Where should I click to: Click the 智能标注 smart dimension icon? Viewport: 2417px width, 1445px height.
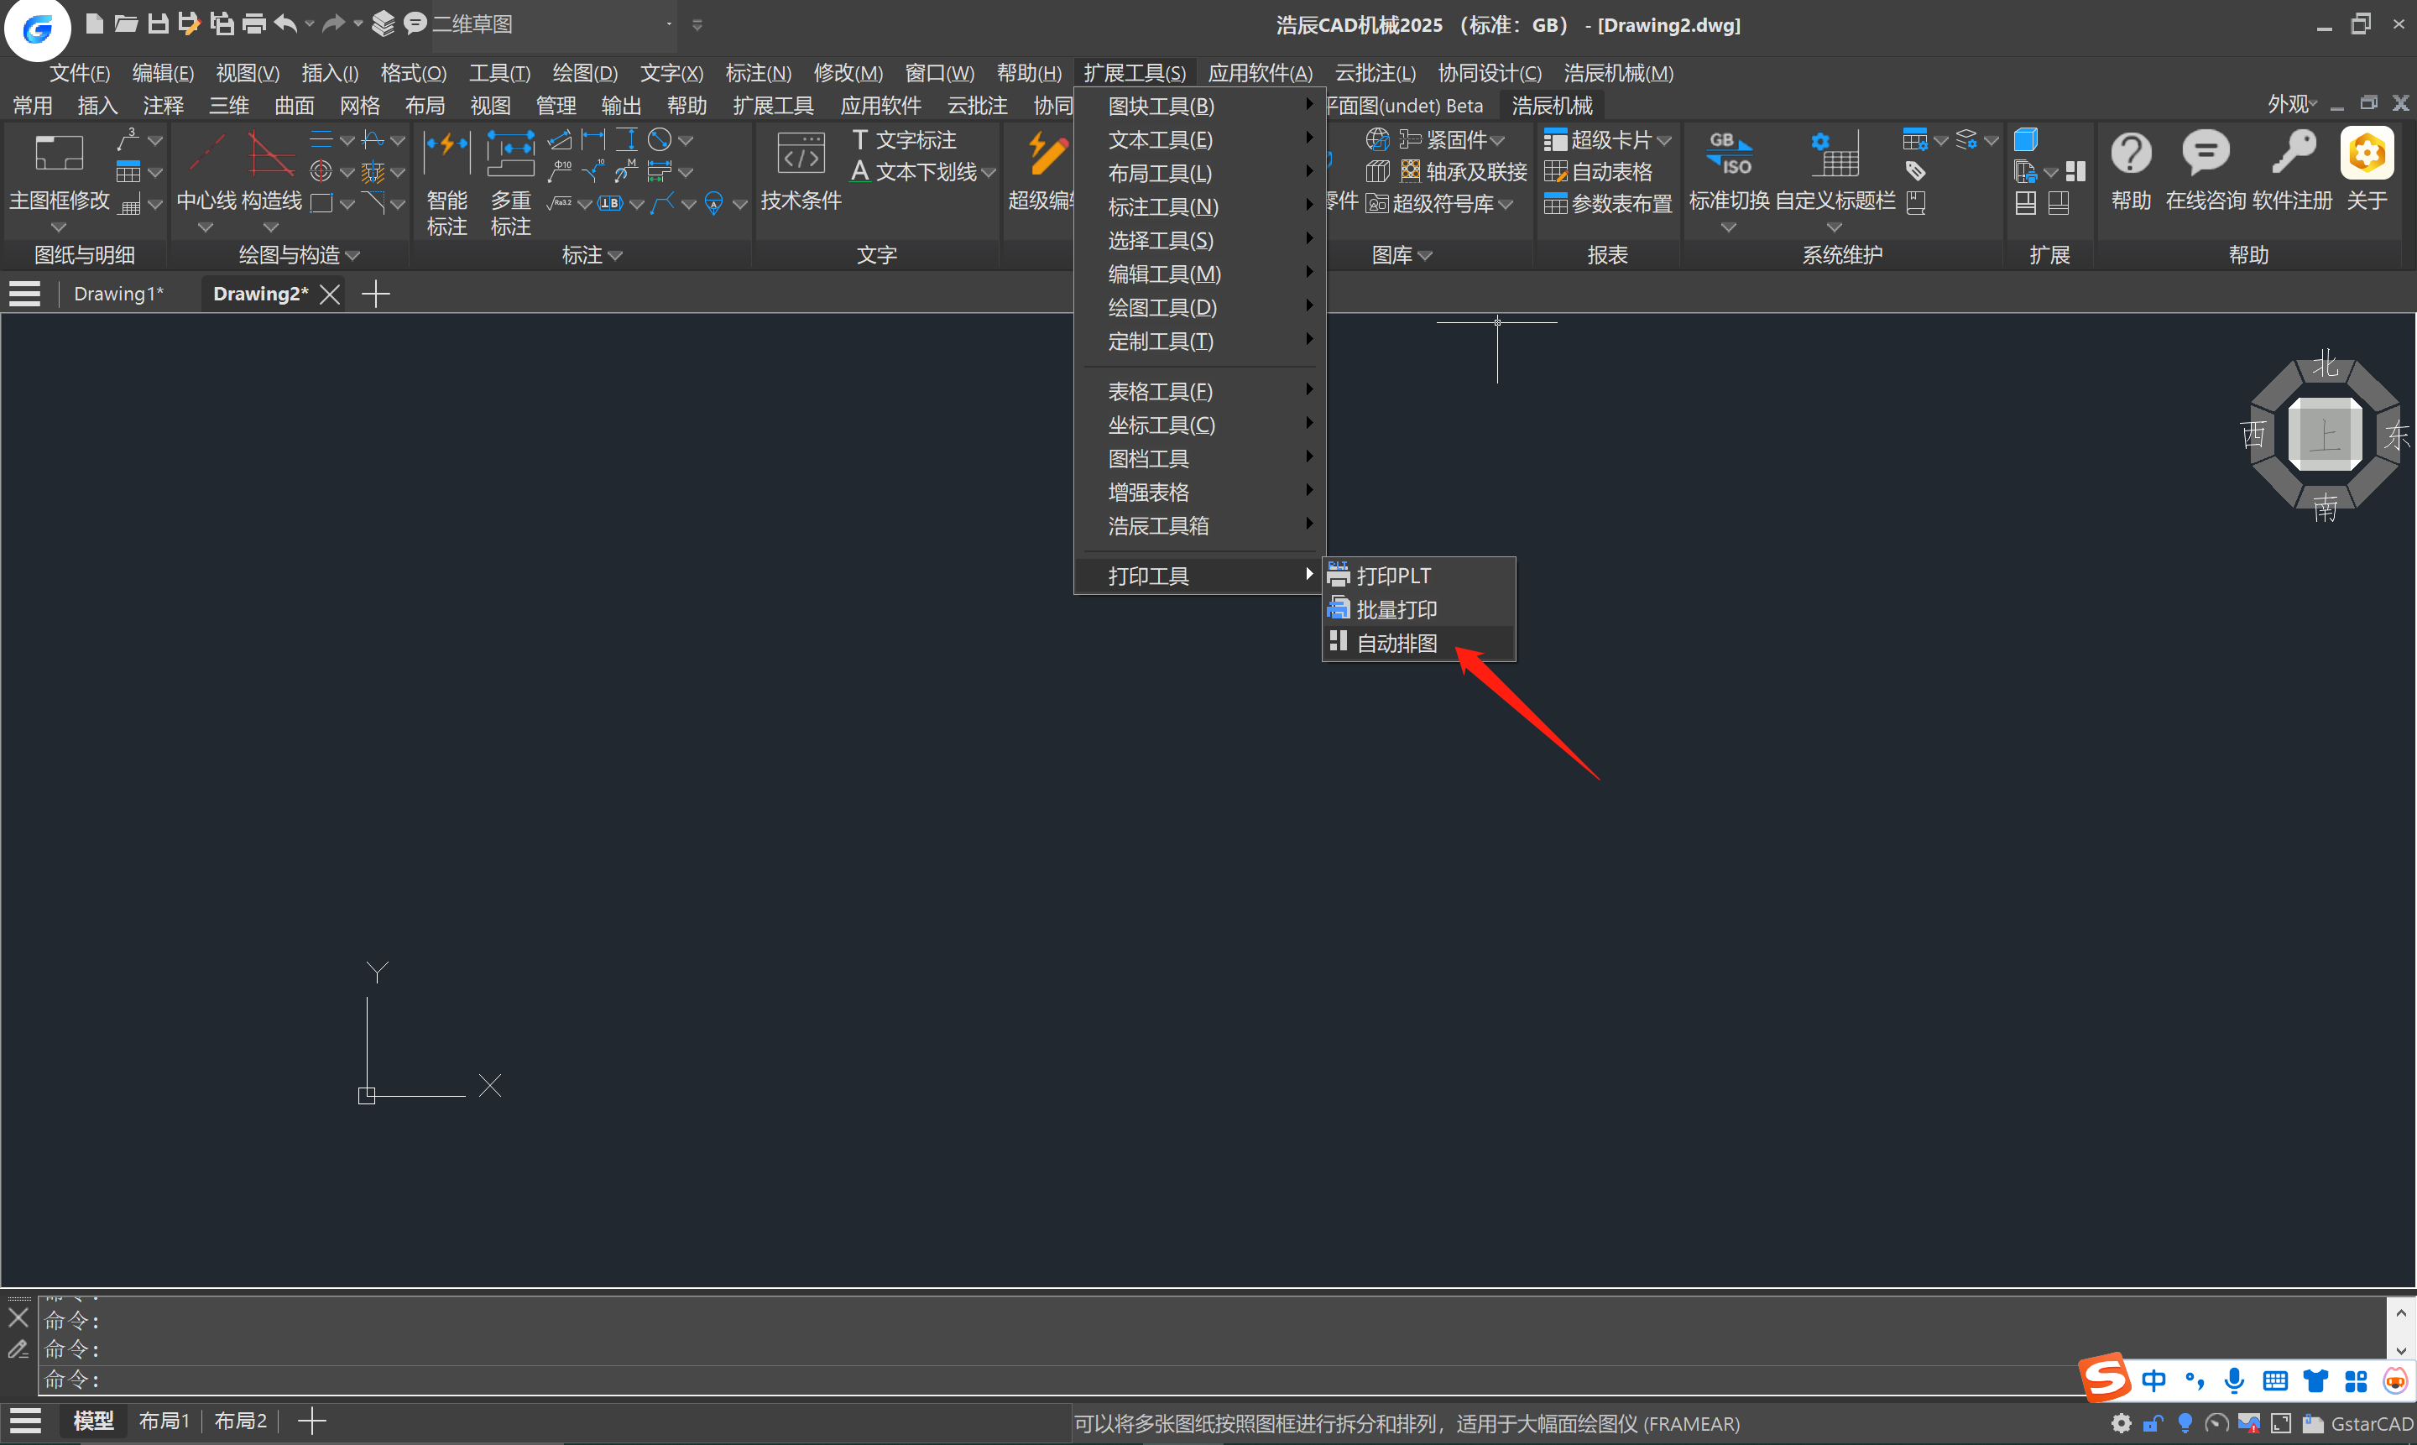447,153
